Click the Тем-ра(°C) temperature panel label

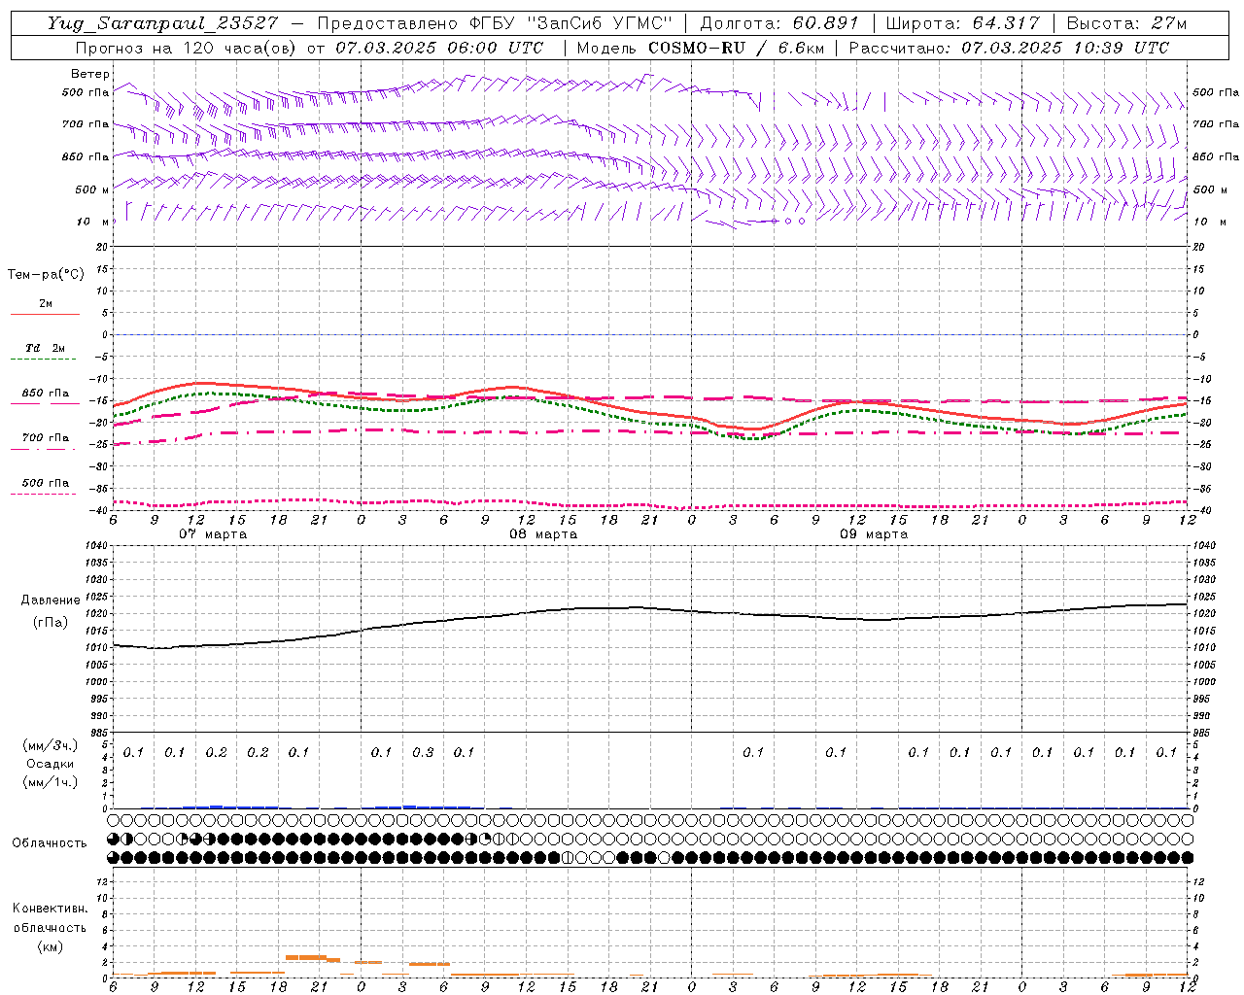tap(46, 275)
